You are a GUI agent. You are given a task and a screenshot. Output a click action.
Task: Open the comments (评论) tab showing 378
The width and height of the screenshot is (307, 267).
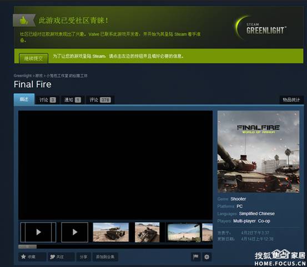point(100,100)
